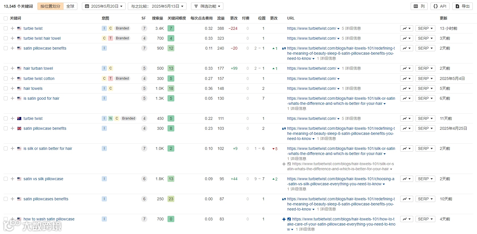Click featured snippet quote icon for US 'satin pillowcase benefits'
The image size is (477, 234).
[x=284, y=48]
